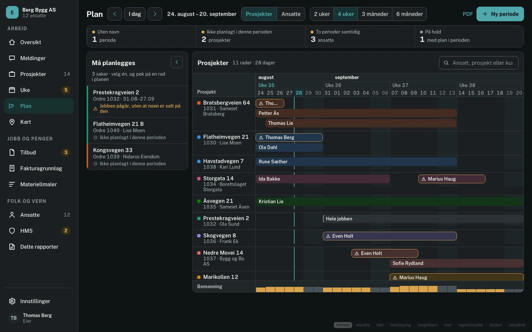
Task: Switch view to Prosjekter
Action: pos(259,14)
